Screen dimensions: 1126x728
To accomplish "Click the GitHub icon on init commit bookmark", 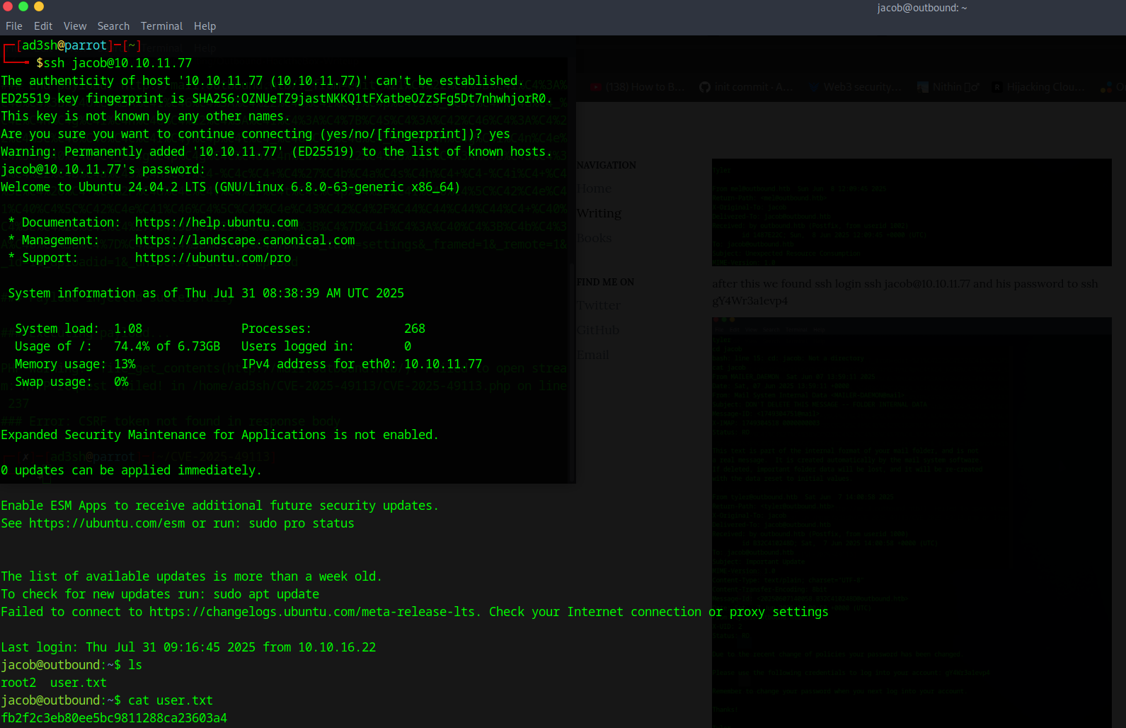I will (705, 87).
